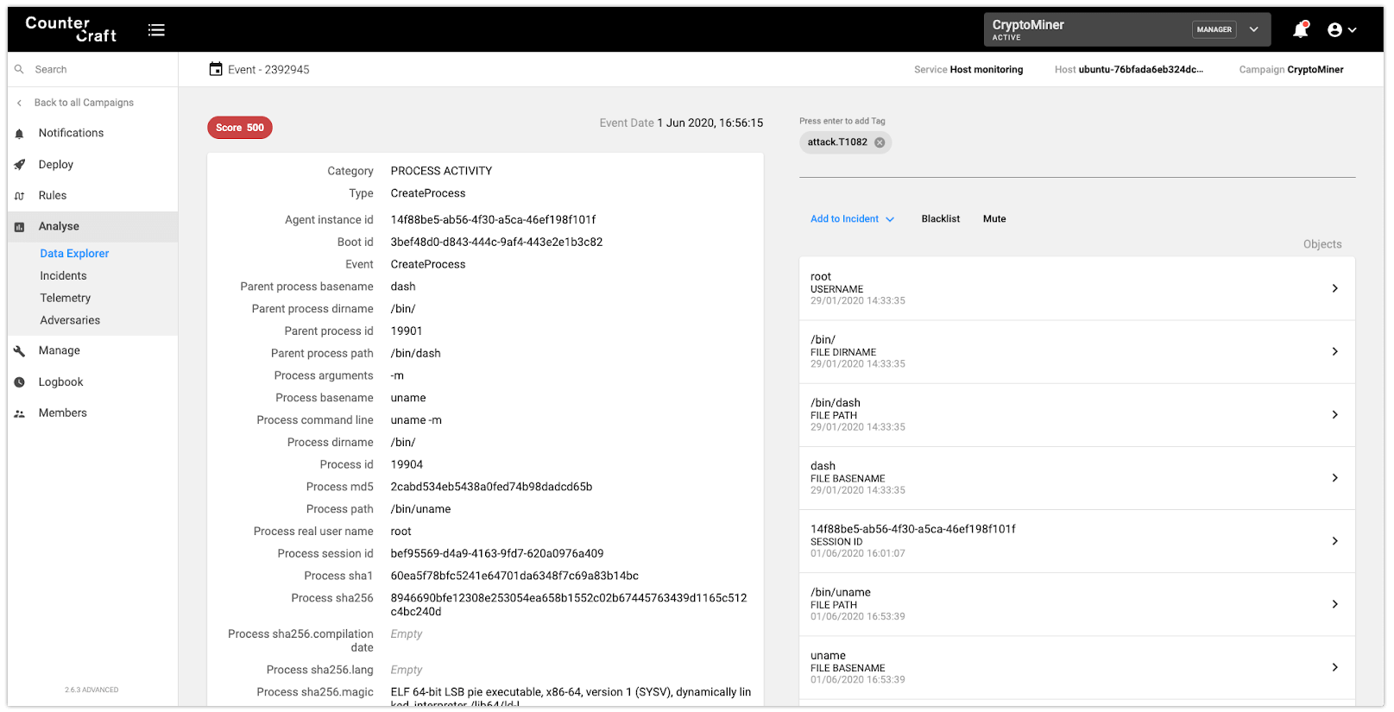Viewport: 1394px width, 712px height.
Task: Click the attack.T1082 tag chip
Action: pyautogui.click(x=845, y=142)
